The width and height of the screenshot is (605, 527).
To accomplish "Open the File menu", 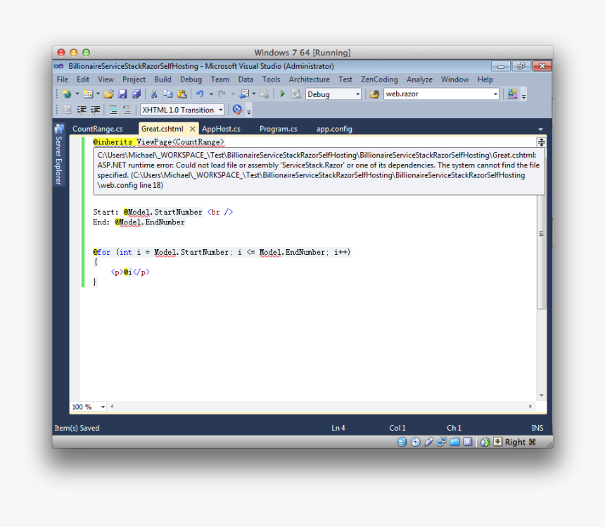I will click(x=63, y=80).
